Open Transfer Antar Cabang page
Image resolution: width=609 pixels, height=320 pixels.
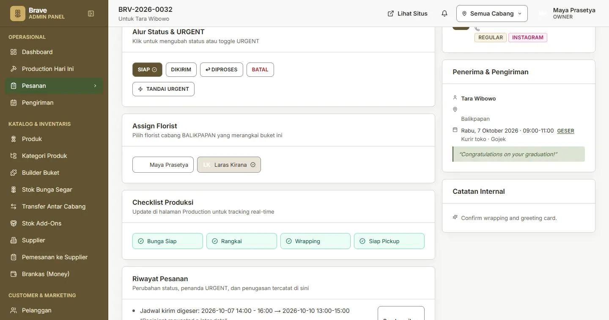point(54,206)
